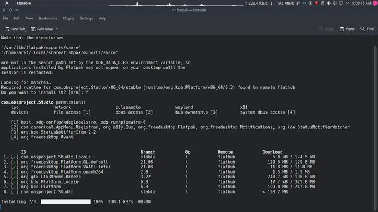Click the Download column header
This screenshot has width=378, height=212.
pos(272,152)
